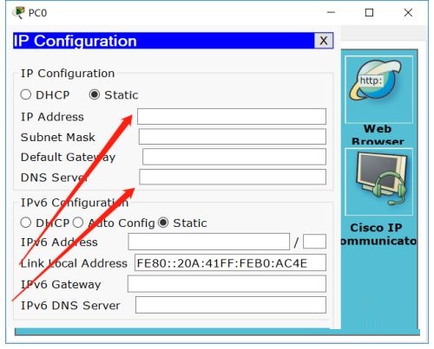The width and height of the screenshot is (434, 349).
Task: Close the PC0 window
Action: point(408,12)
